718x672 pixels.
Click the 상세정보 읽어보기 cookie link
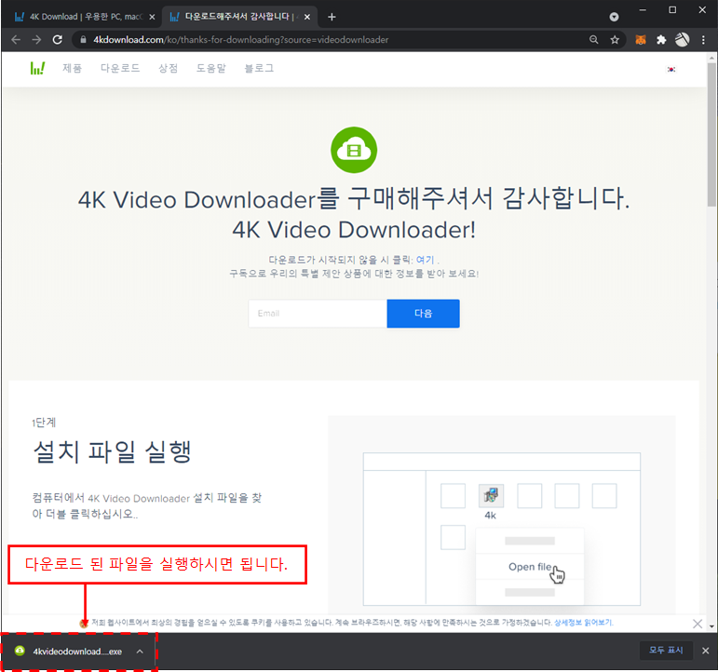tap(583, 623)
